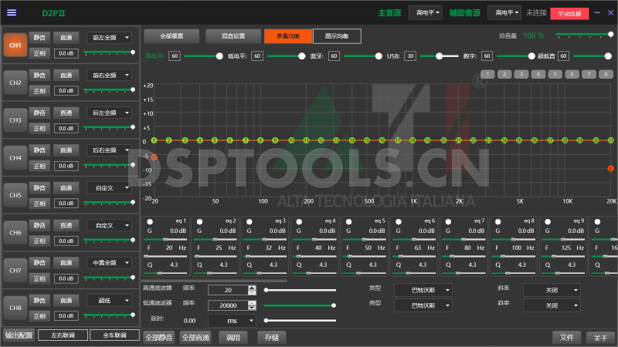Select channel CH5
This screenshot has height=347, width=618.
(x=15, y=195)
